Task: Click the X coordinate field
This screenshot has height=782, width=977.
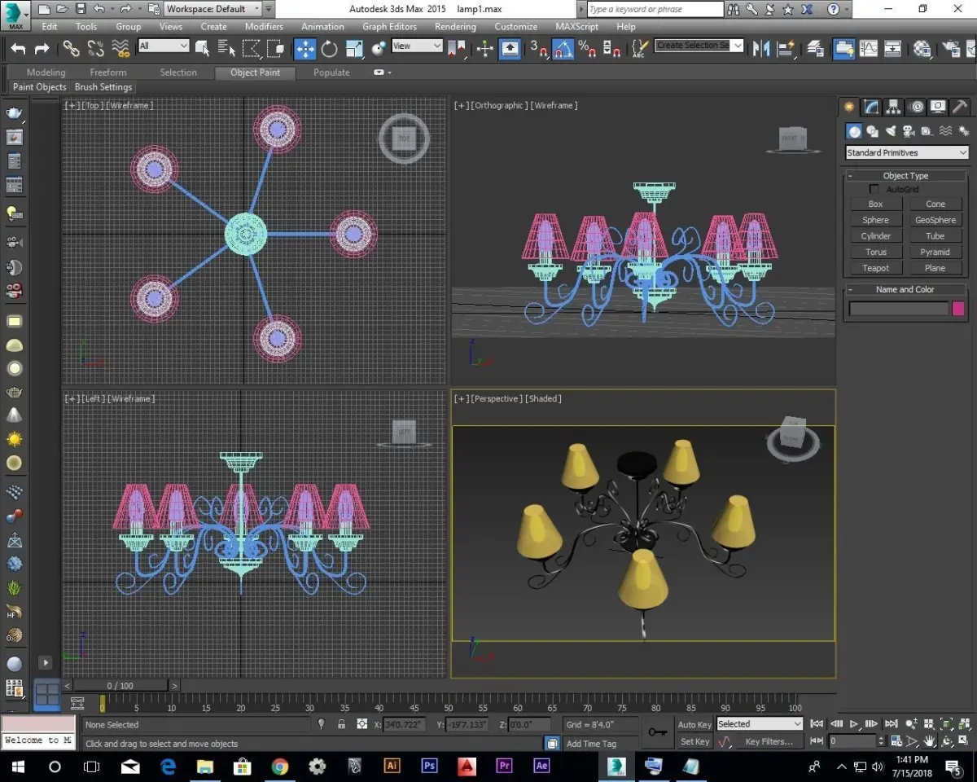Action: coord(405,724)
